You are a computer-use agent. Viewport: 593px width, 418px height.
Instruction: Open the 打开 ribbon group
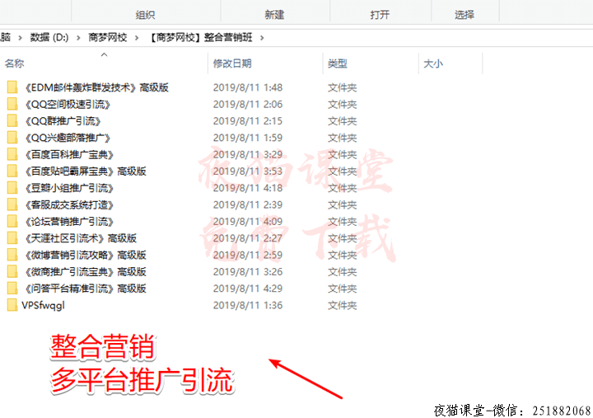(x=380, y=15)
